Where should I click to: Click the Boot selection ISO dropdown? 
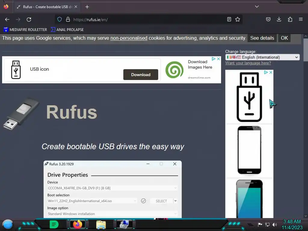(92, 201)
